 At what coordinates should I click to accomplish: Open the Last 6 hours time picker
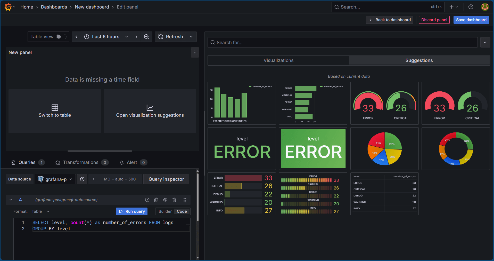tap(106, 37)
